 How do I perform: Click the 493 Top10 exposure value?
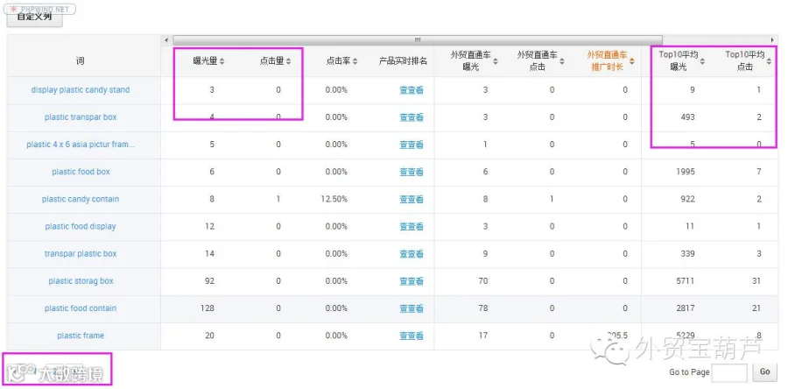point(687,117)
